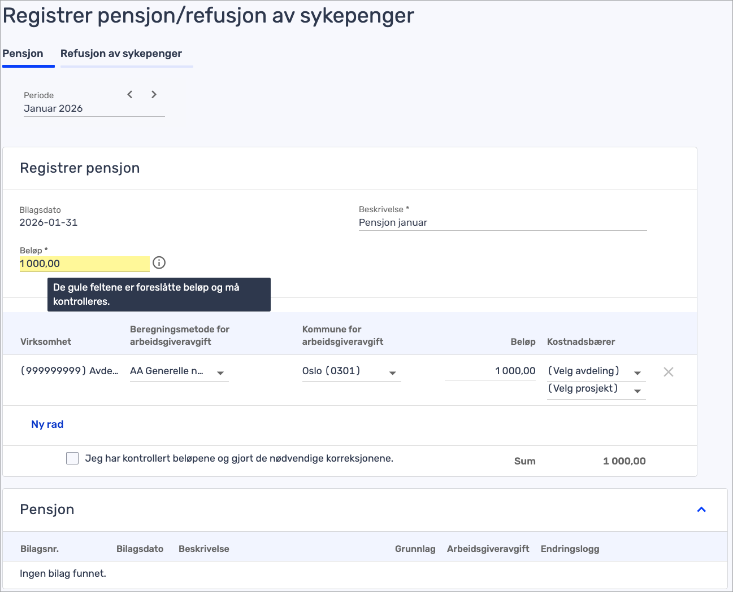Advance to next period with right chevron
The height and width of the screenshot is (592, 733).
pyautogui.click(x=154, y=94)
